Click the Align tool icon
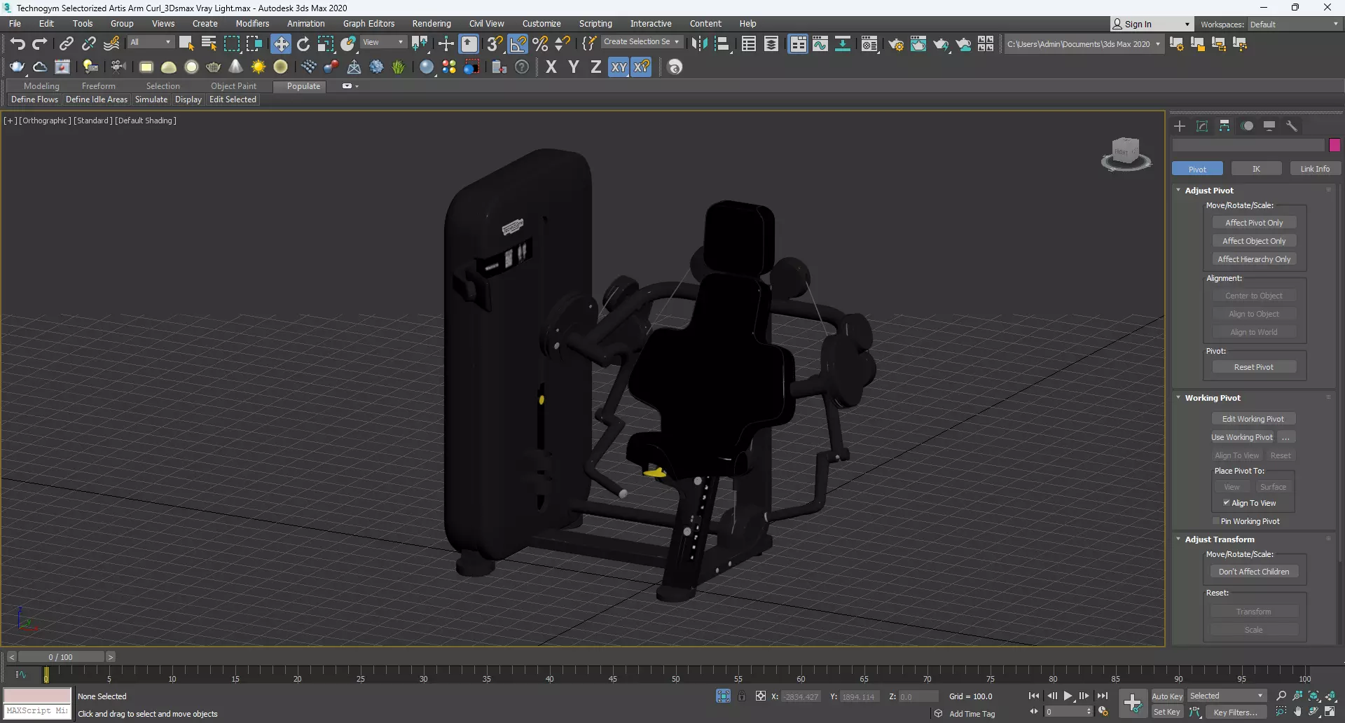The height and width of the screenshot is (723, 1345). click(722, 44)
